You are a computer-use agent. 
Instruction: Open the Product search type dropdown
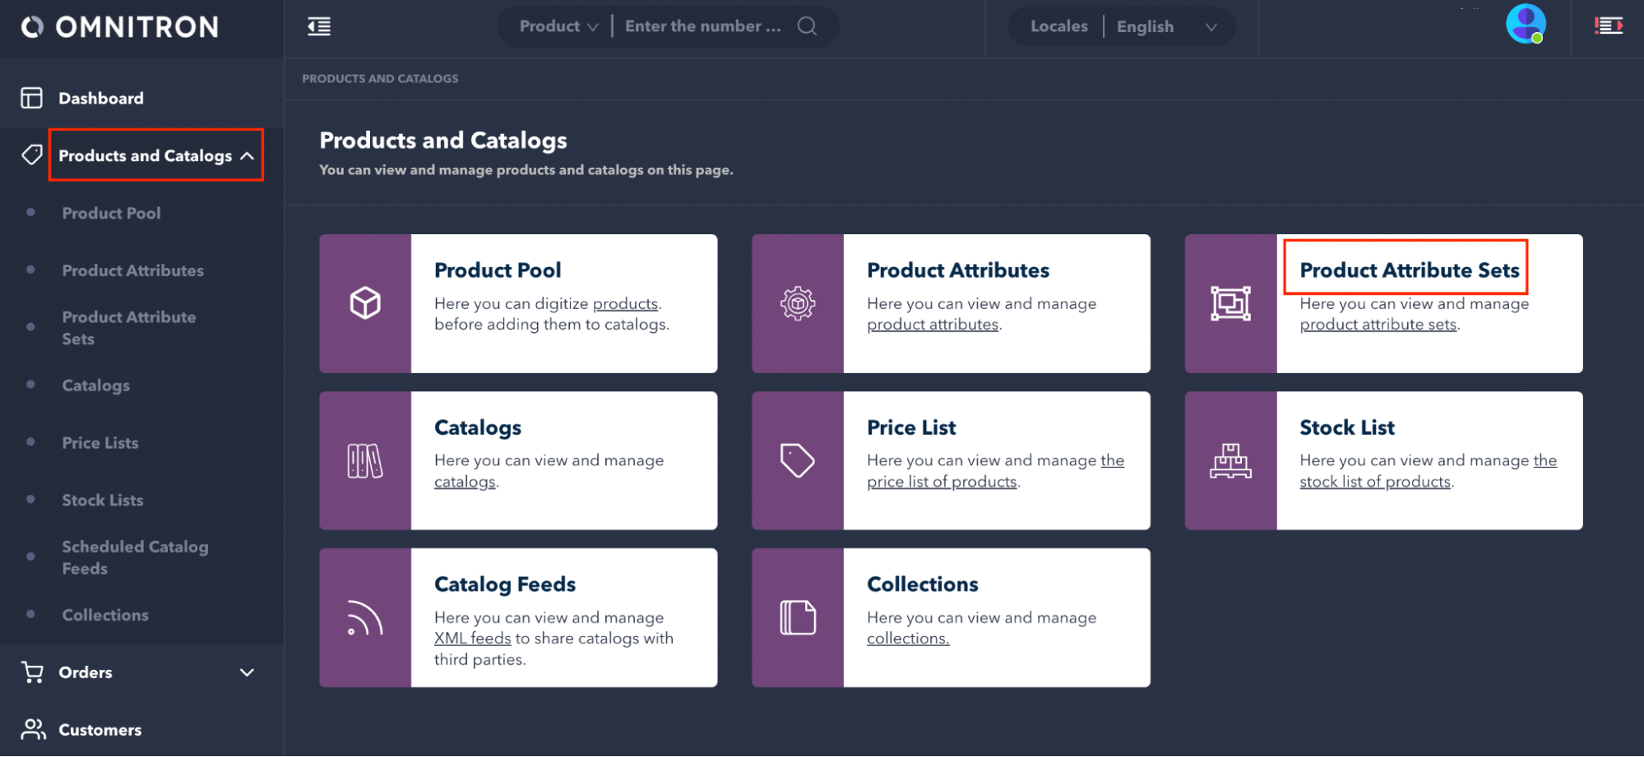558,26
